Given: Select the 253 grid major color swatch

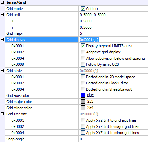Looking at the screenshot, I should coord(83,101).
